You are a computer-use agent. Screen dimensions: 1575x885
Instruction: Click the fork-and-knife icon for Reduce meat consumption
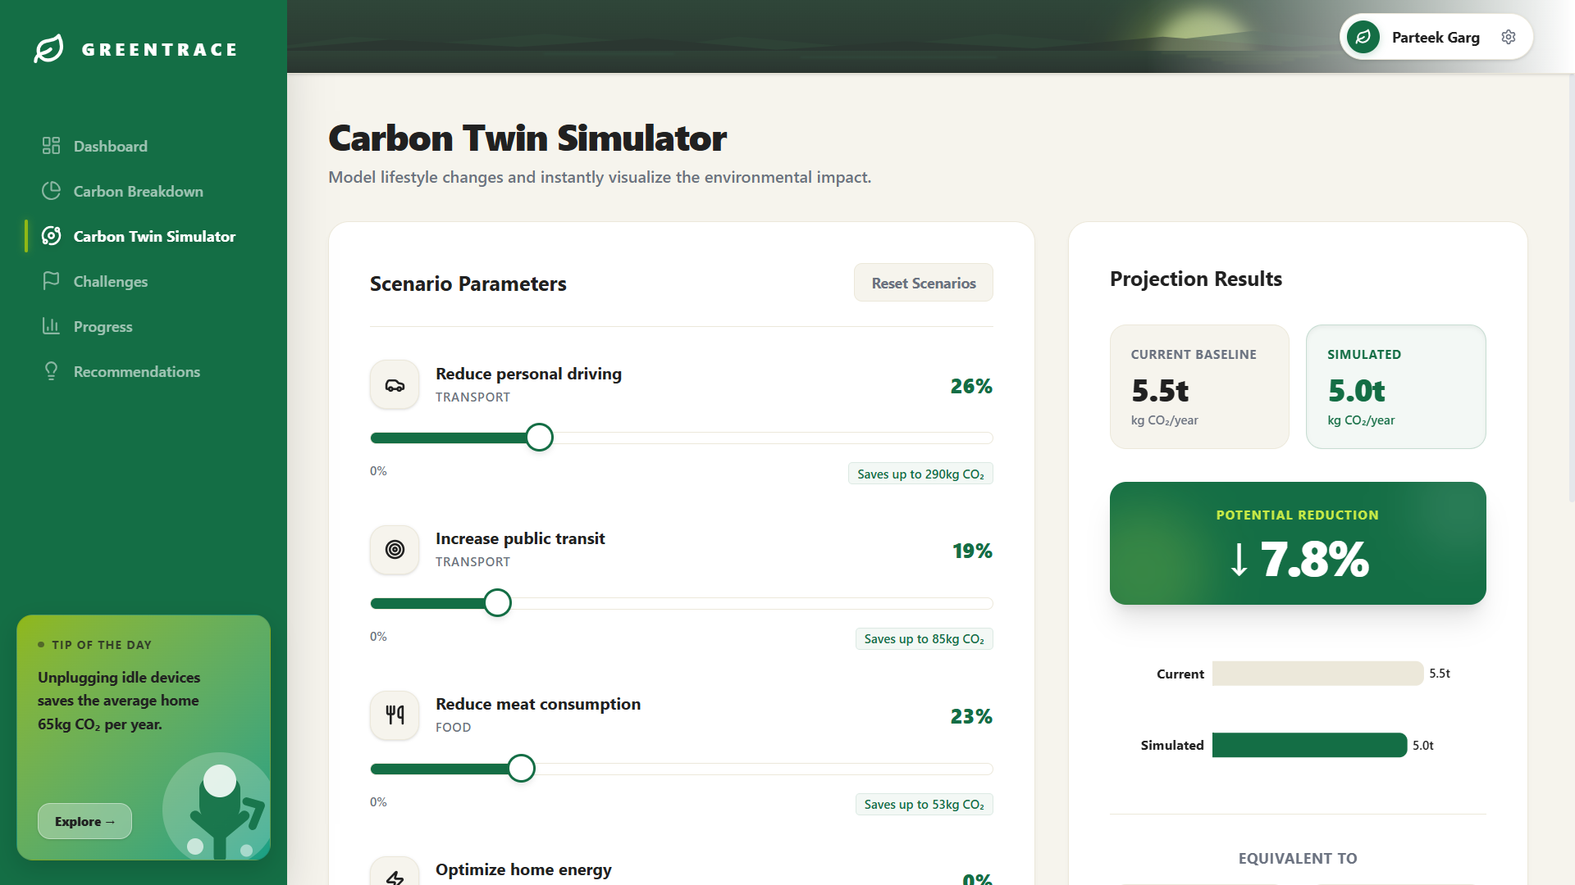click(395, 715)
